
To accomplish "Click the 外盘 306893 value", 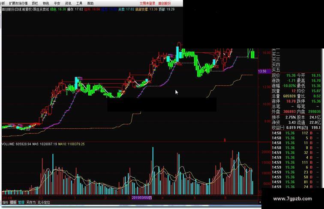I will (289, 112).
